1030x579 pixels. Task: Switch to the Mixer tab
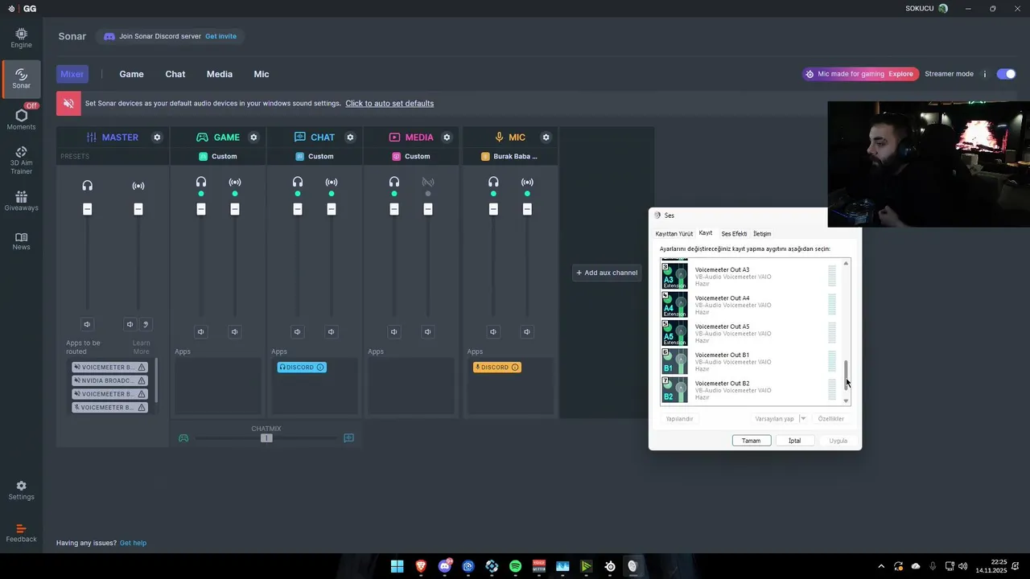pyautogui.click(x=72, y=74)
